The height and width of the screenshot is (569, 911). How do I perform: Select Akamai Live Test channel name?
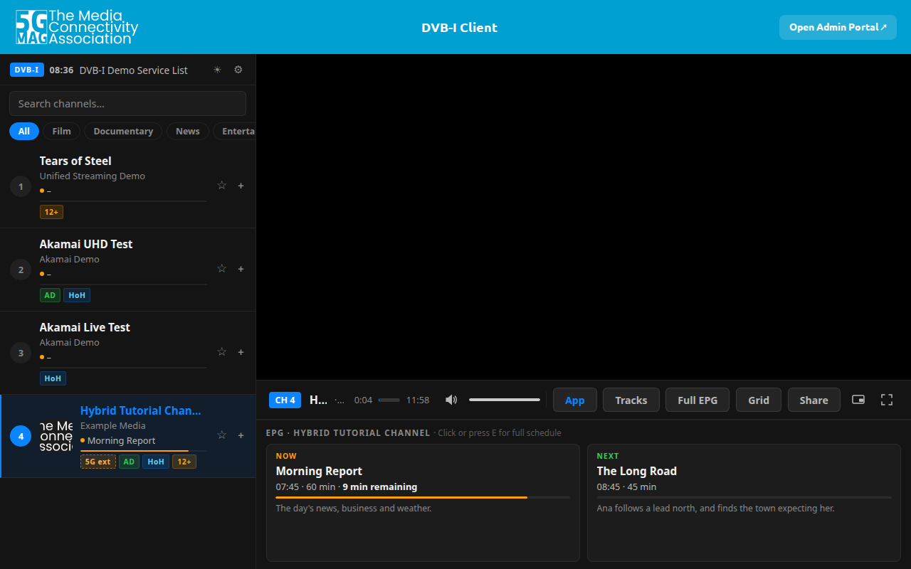pos(85,327)
